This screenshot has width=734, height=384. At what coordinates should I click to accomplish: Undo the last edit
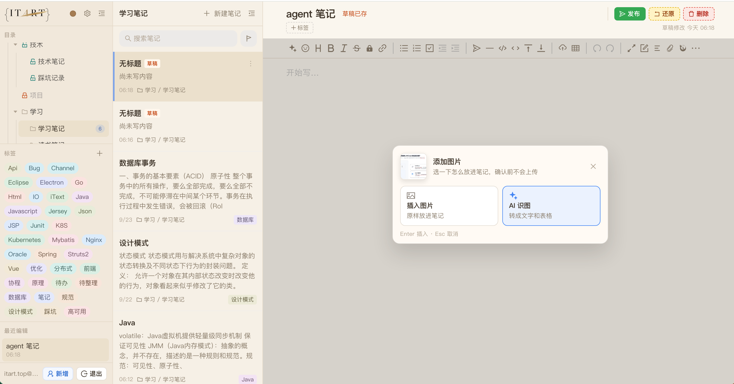597,48
